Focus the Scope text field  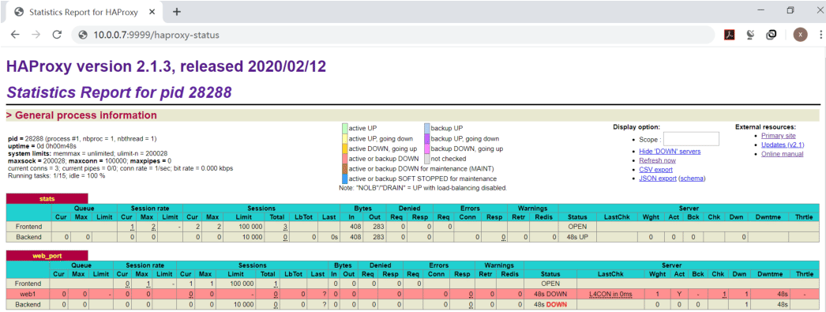tap(691, 139)
